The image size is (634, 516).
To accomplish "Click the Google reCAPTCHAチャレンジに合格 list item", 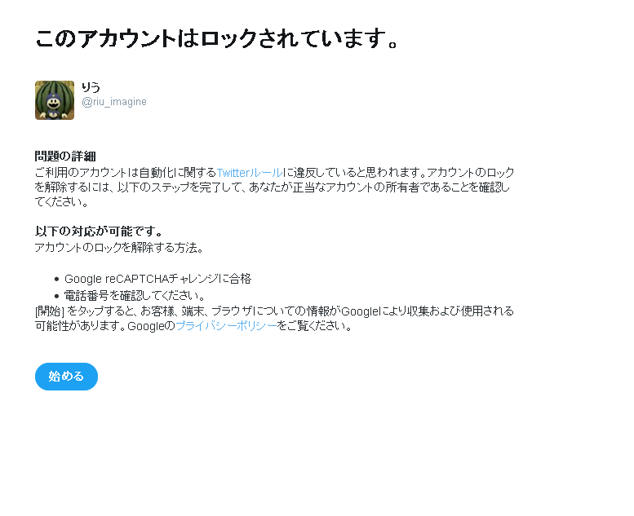I will 157,279.
